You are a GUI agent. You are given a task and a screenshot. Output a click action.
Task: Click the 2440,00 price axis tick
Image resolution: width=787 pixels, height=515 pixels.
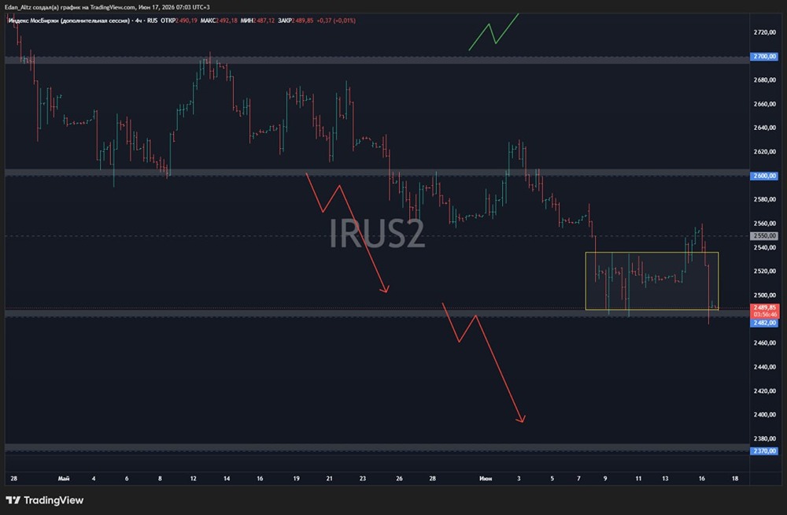[764, 367]
